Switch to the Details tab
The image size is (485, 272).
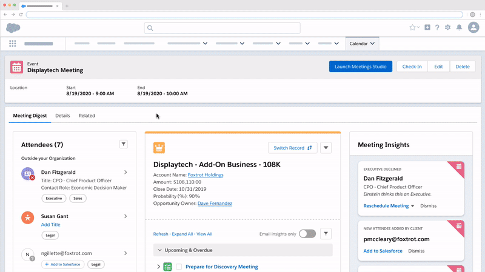(x=62, y=116)
